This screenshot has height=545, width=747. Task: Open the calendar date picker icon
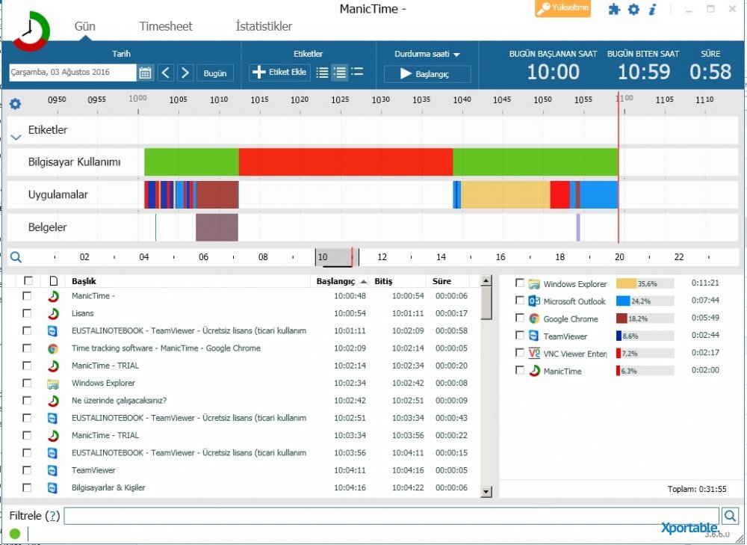145,73
